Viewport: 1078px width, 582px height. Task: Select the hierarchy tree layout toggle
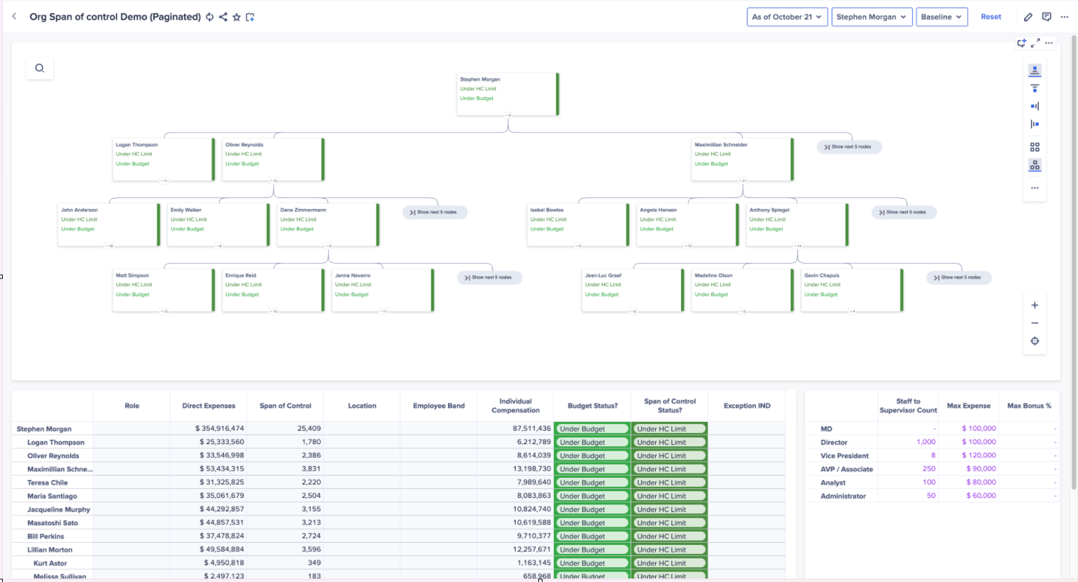(x=1035, y=166)
